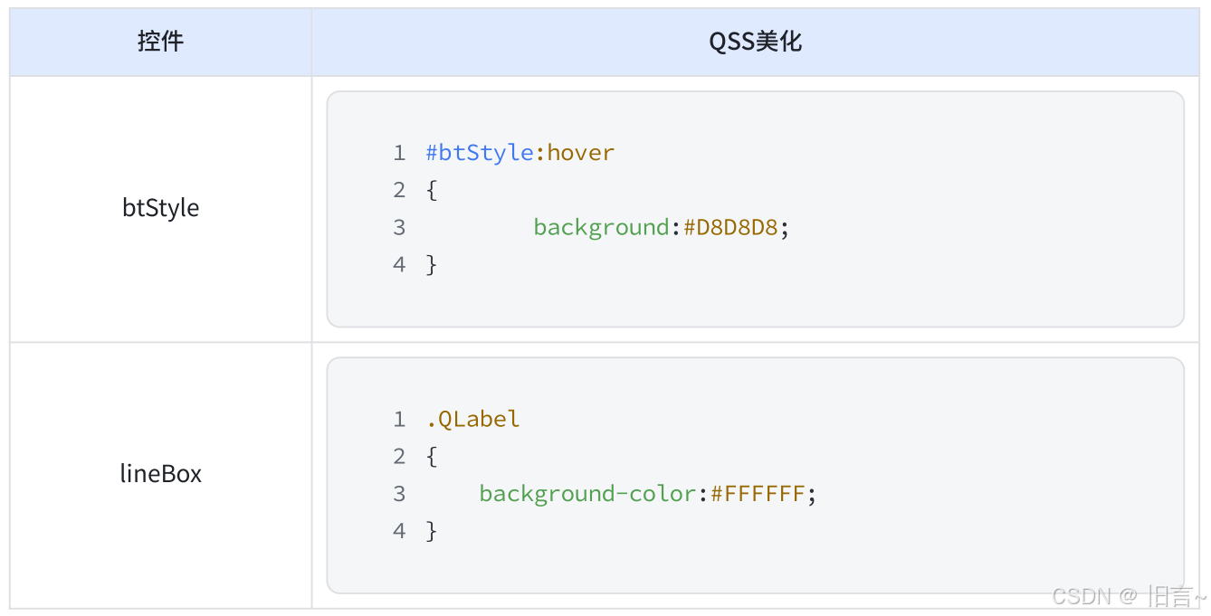Click the #D8D8D8 color value
The width and height of the screenshot is (1211, 616).
click(730, 227)
